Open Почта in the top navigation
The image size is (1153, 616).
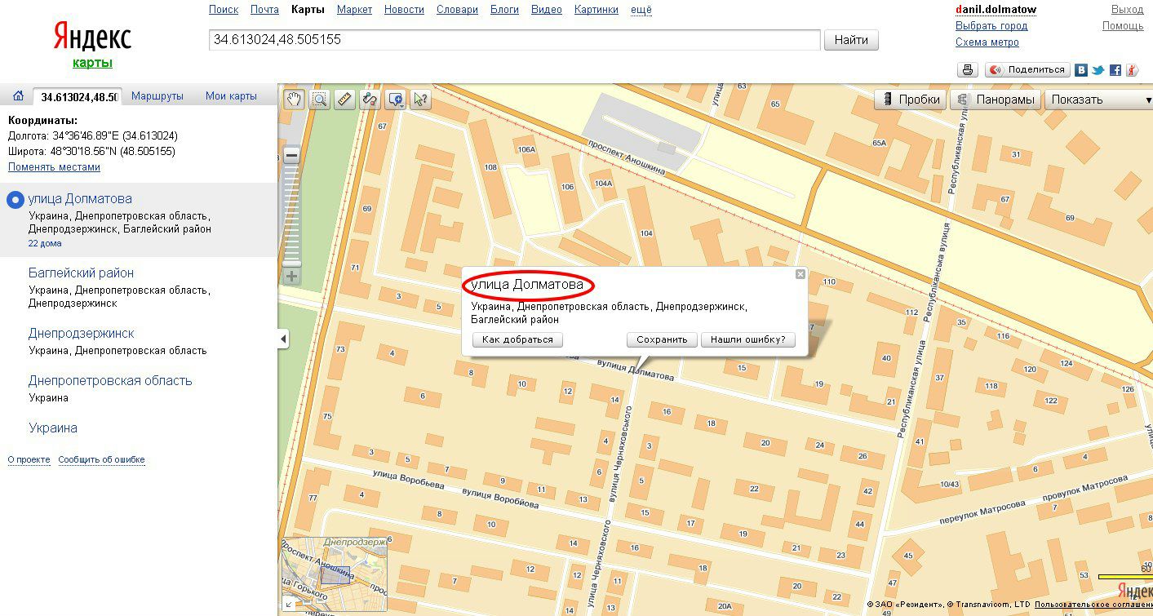tap(265, 10)
